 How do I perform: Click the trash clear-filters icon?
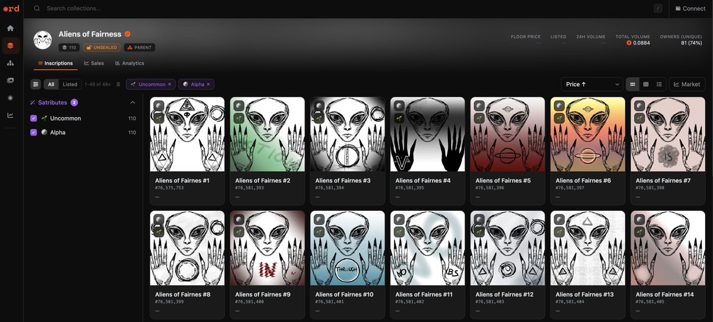[x=118, y=84]
